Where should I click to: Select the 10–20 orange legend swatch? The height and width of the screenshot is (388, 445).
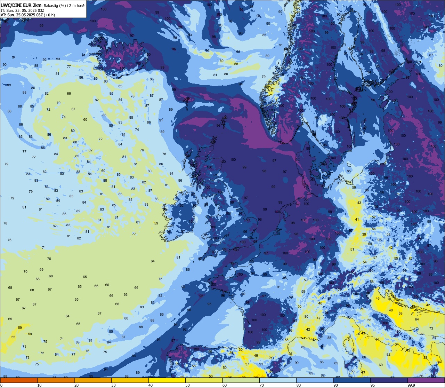[x=56, y=380]
